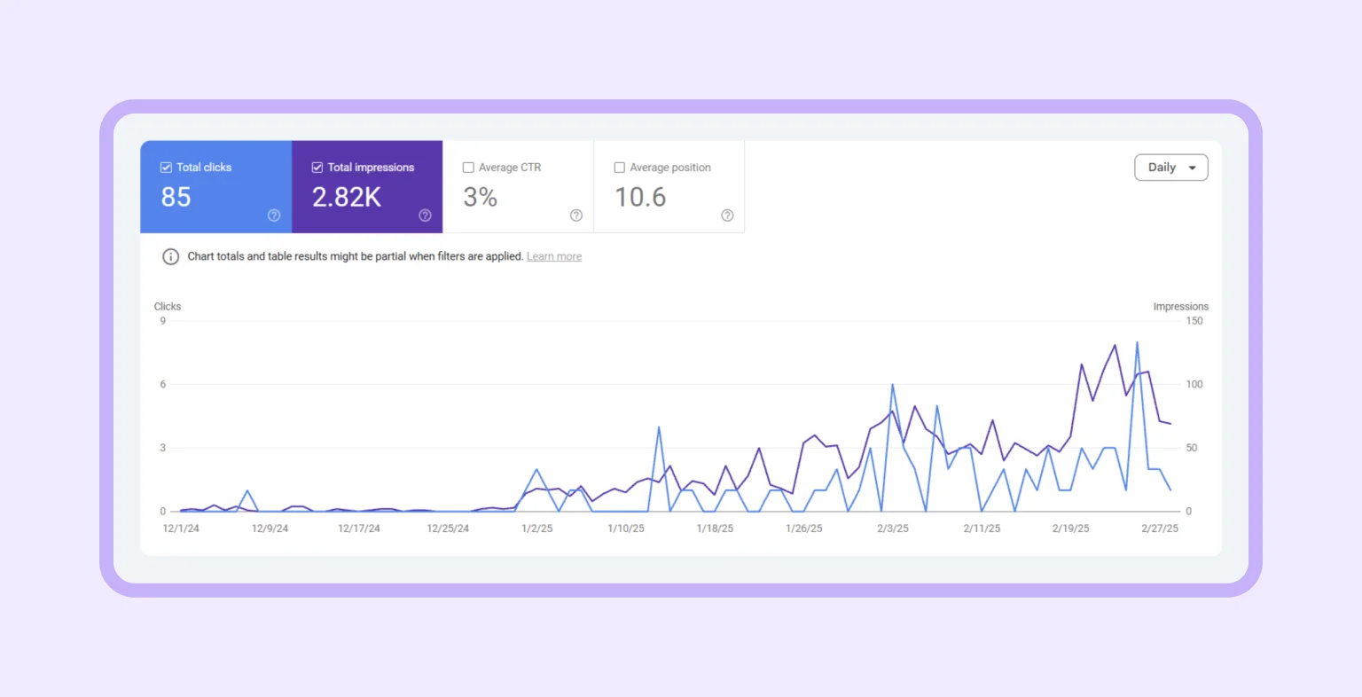Select the Average position metric card
This screenshot has height=697, width=1362.
pyautogui.click(x=669, y=186)
